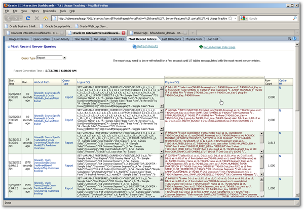
Task: Click the Stop loading X icon
Action: (x=36, y=18)
